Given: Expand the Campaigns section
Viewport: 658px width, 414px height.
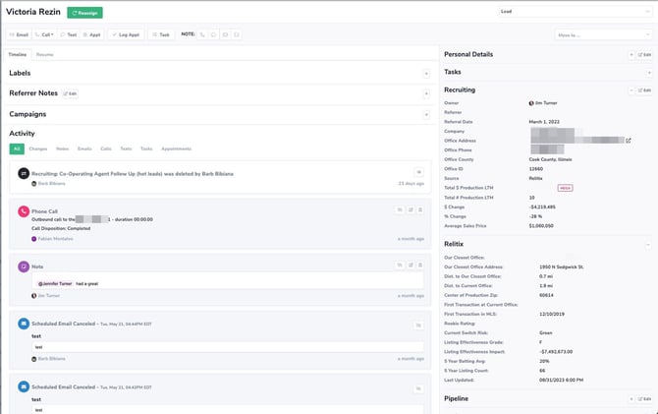Looking at the screenshot, I should 425,114.
